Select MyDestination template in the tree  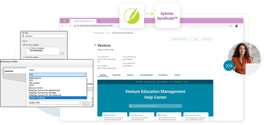[x=38, y=50]
